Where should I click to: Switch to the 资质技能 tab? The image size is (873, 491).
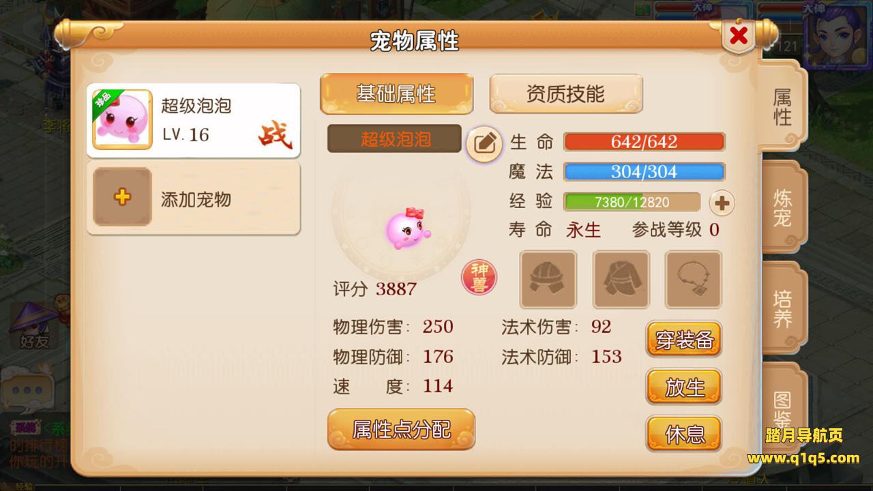coord(566,93)
